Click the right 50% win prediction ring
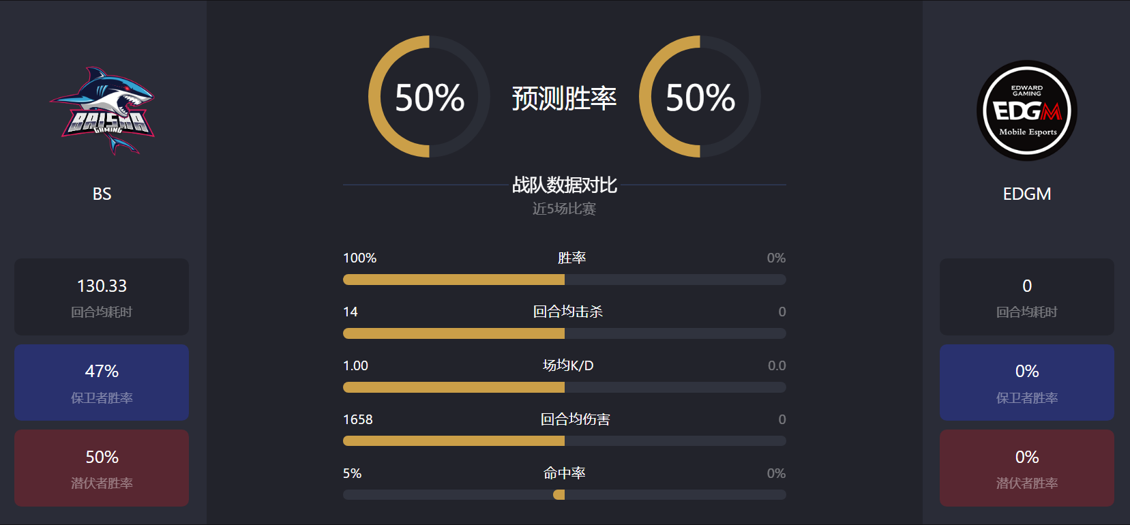 tap(700, 97)
